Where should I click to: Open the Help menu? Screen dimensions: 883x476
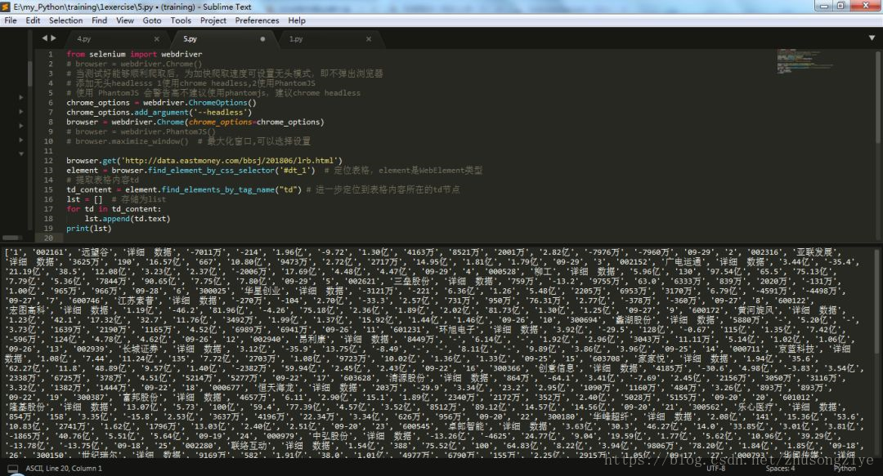[297, 20]
